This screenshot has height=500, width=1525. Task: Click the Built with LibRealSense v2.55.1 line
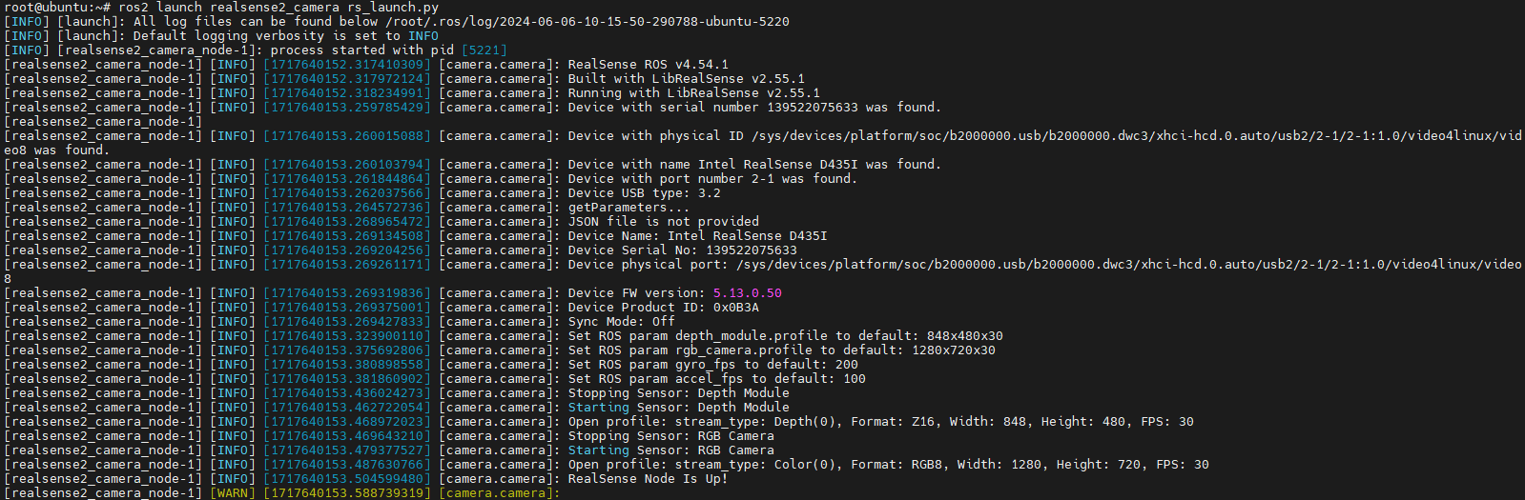[x=686, y=78]
